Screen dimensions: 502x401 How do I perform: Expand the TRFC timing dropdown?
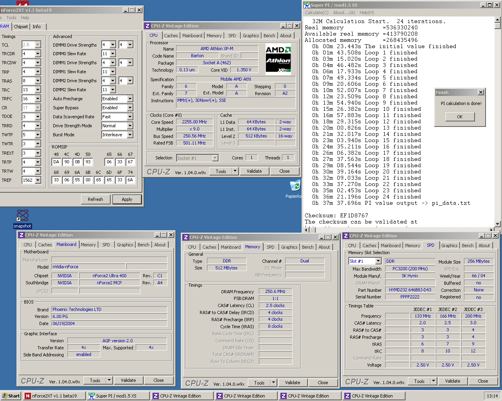pyautogui.click(x=38, y=99)
